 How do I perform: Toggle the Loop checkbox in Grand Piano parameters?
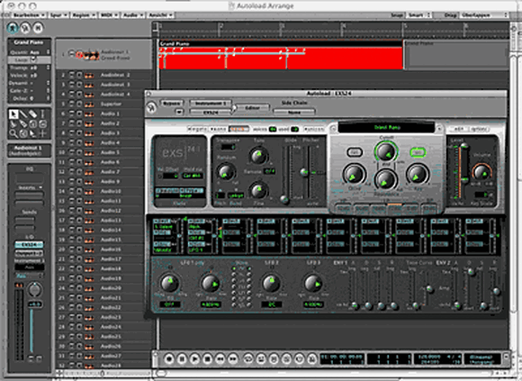click(x=33, y=60)
